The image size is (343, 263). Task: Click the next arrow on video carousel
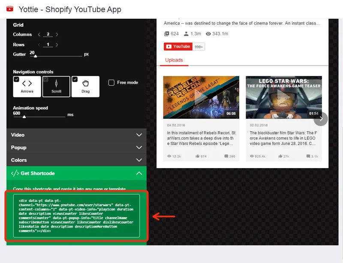(321, 119)
